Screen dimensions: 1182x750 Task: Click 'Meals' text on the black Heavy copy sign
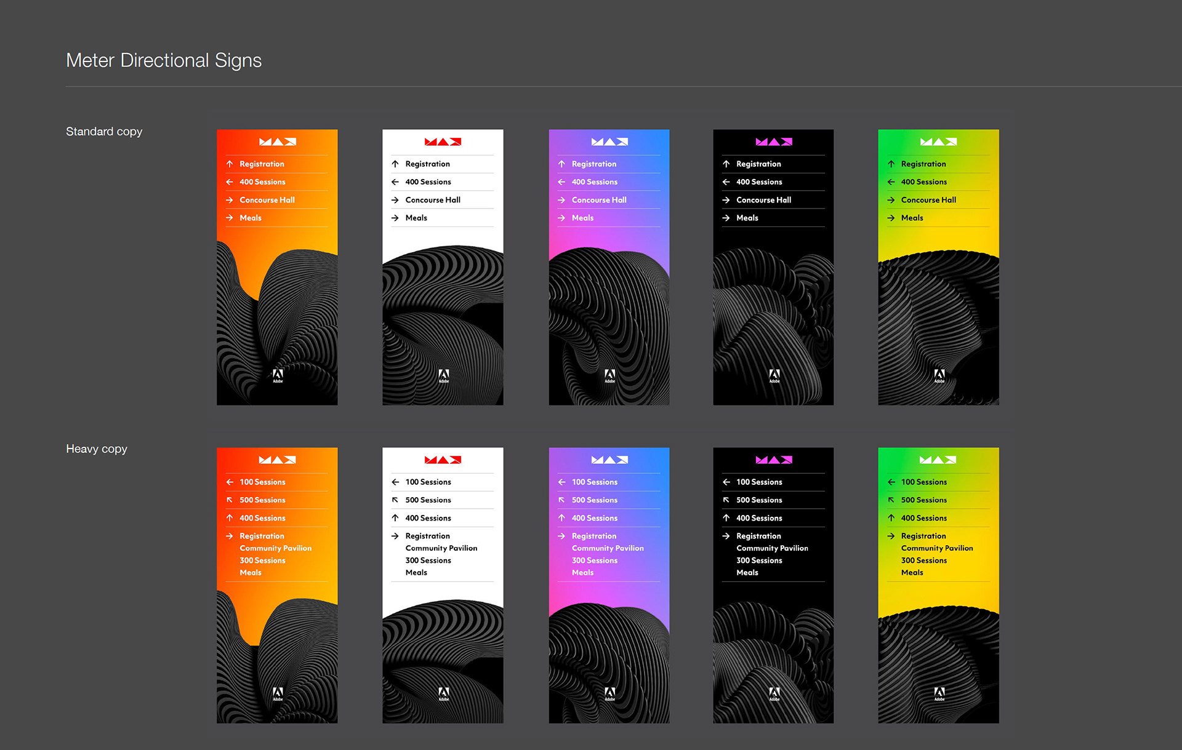[x=747, y=572]
